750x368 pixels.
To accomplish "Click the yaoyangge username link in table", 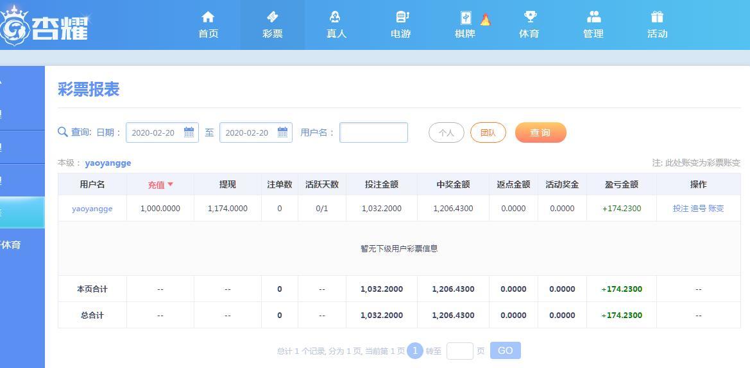I will [x=92, y=209].
